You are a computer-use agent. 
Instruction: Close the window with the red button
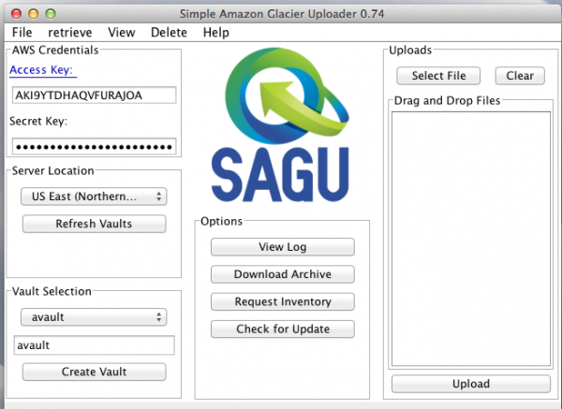16,14
